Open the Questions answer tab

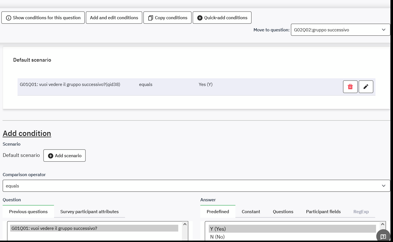[x=283, y=211]
